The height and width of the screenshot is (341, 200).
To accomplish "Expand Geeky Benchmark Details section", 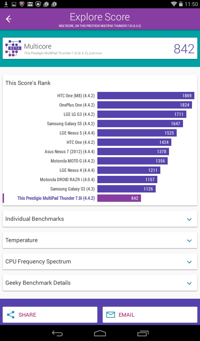I will [x=189, y=283].
